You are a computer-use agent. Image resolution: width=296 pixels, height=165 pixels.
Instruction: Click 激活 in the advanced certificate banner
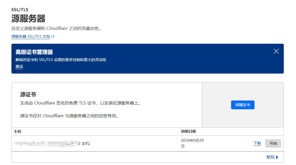19,66
